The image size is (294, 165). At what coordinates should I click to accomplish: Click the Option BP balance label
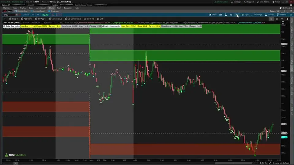click(x=6, y=5)
